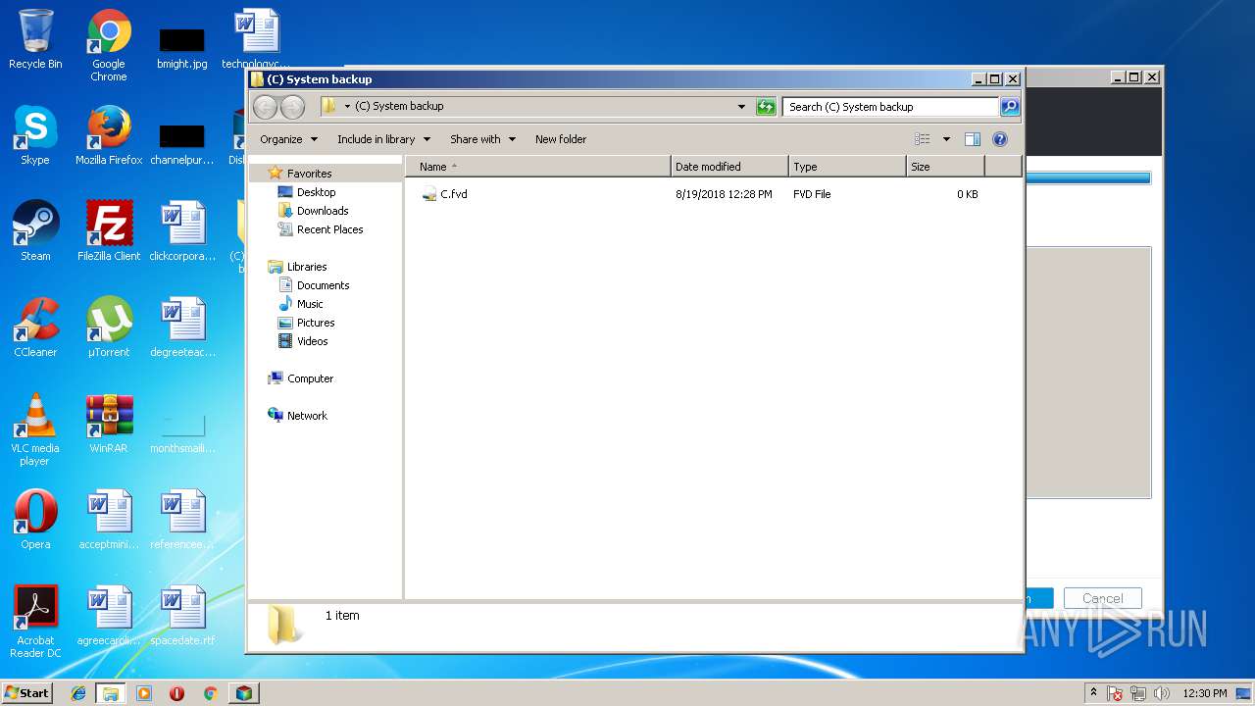Image resolution: width=1255 pixels, height=706 pixels.
Task: Select the clickcorpora document on the desktop
Action: 182,231
